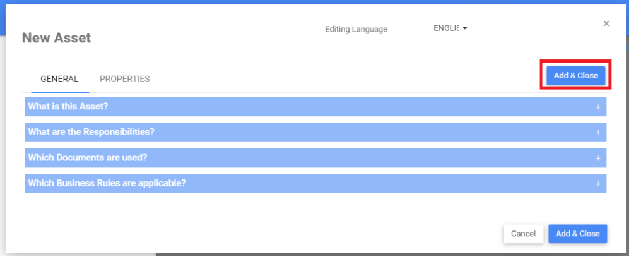Click the caret arrow beside ENGLIS

464,28
